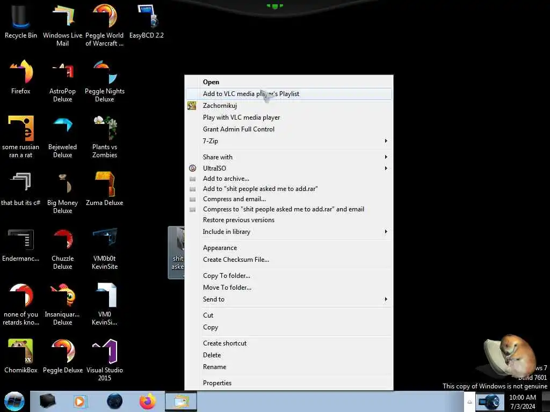Select the Peggle Nights Deluxe desktop icon
The width and height of the screenshot is (550, 412).
(x=105, y=80)
